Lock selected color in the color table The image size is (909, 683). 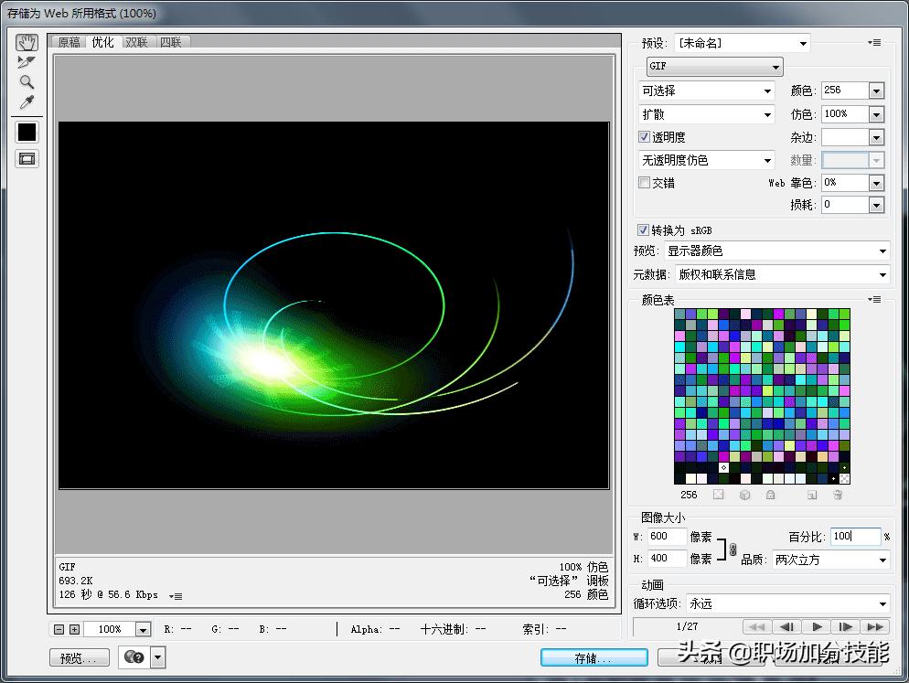pyautogui.click(x=769, y=495)
